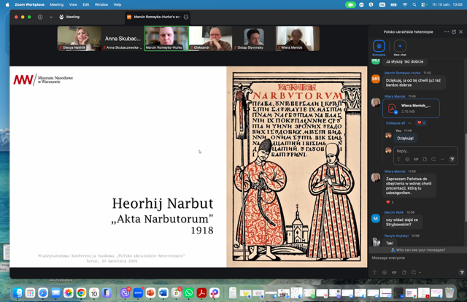Click the GIF icon in the bottom message toolbar

[394, 273]
